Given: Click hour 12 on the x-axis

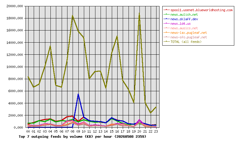Looking at the screenshot, I should (95, 131).
